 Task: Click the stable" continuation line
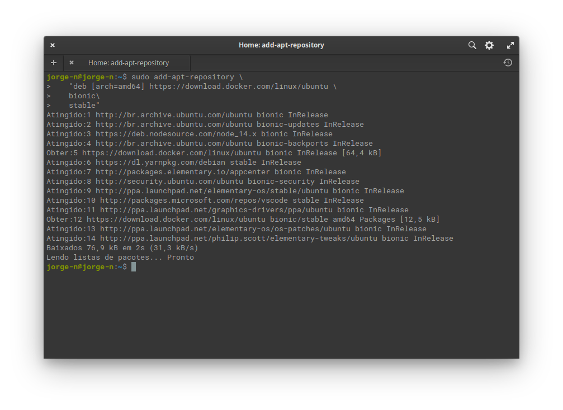[73, 106]
